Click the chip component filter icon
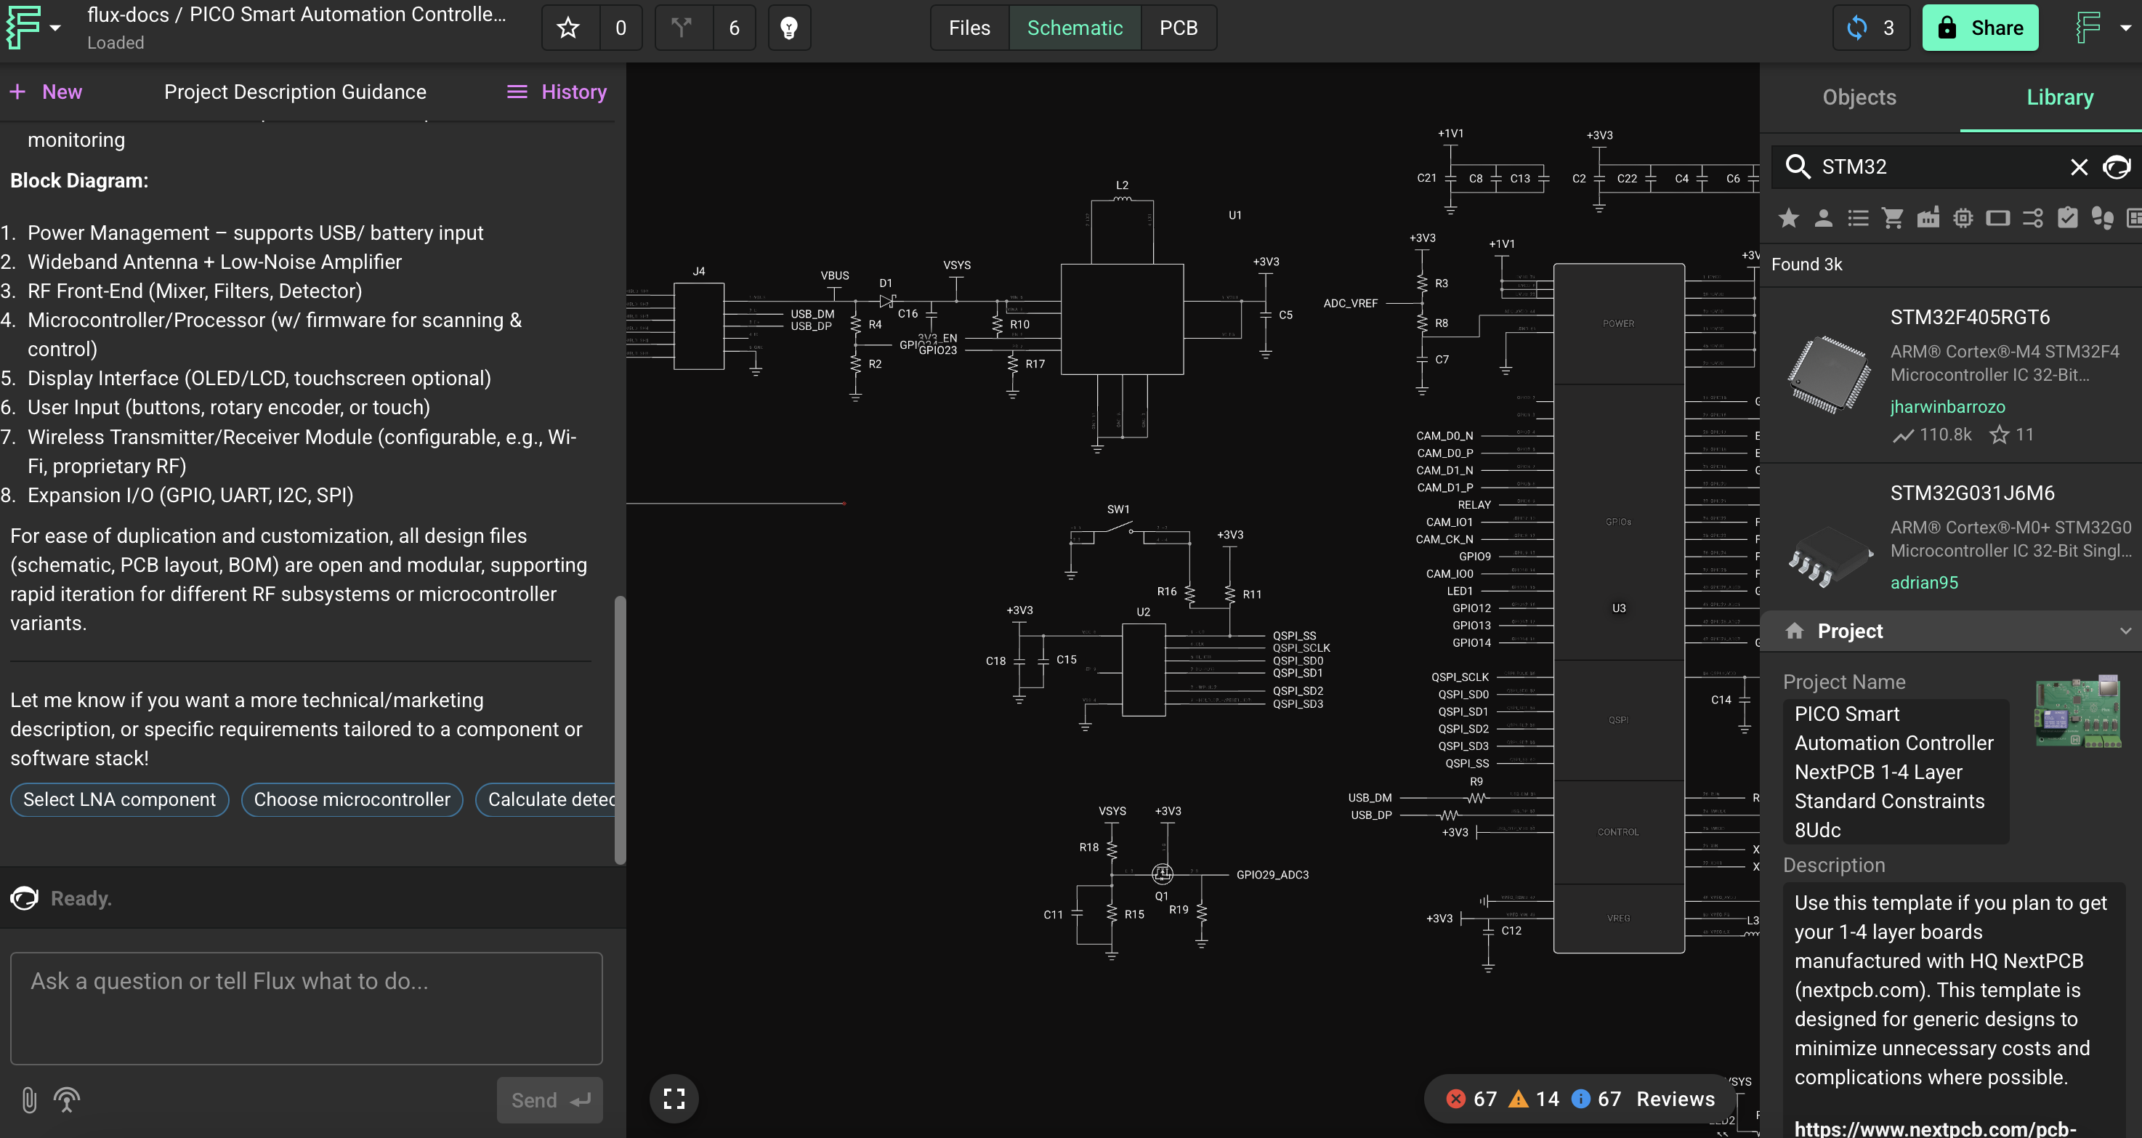Screen dimensions: 2142x1138 (x=1963, y=219)
